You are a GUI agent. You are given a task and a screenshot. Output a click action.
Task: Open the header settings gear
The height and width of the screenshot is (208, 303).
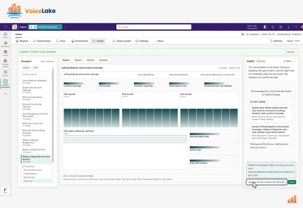click(x=281, y=27)
